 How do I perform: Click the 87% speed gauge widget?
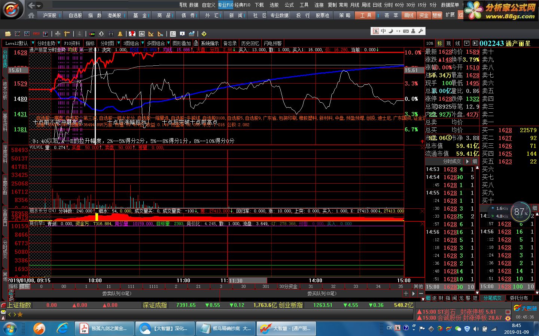(x=521, y=212)
